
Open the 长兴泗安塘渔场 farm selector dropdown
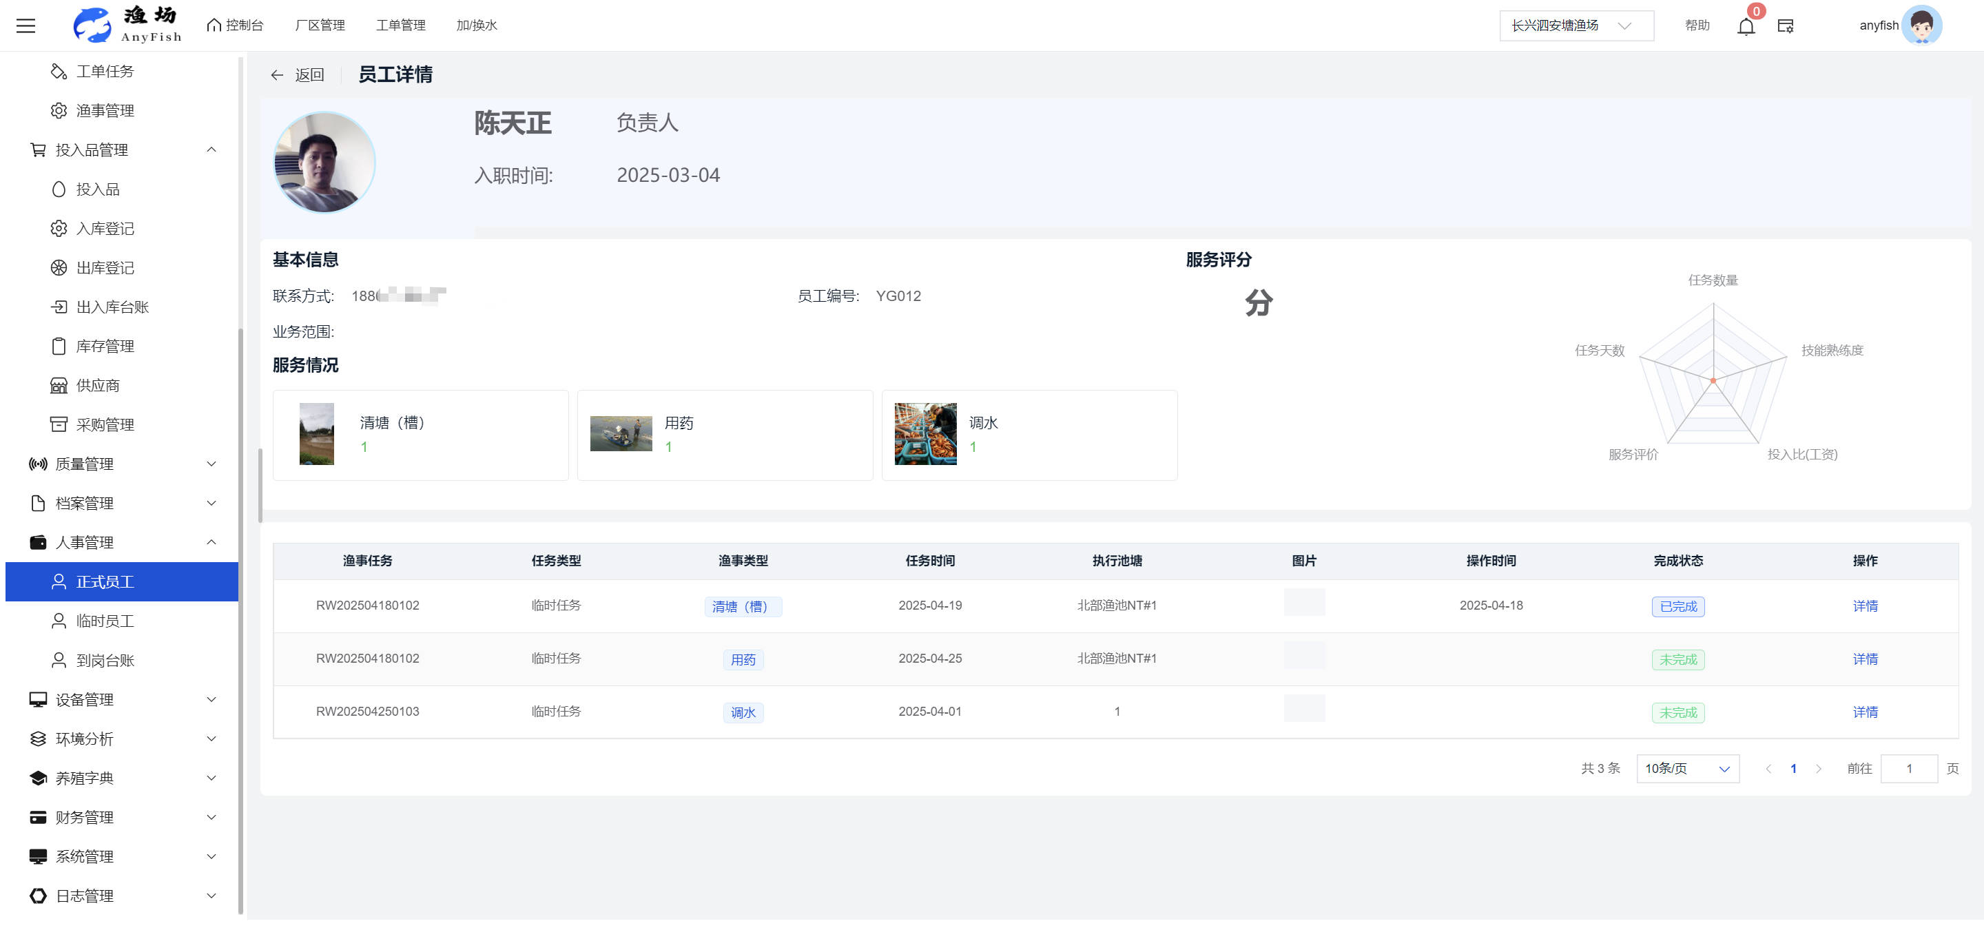point(1575,25)
